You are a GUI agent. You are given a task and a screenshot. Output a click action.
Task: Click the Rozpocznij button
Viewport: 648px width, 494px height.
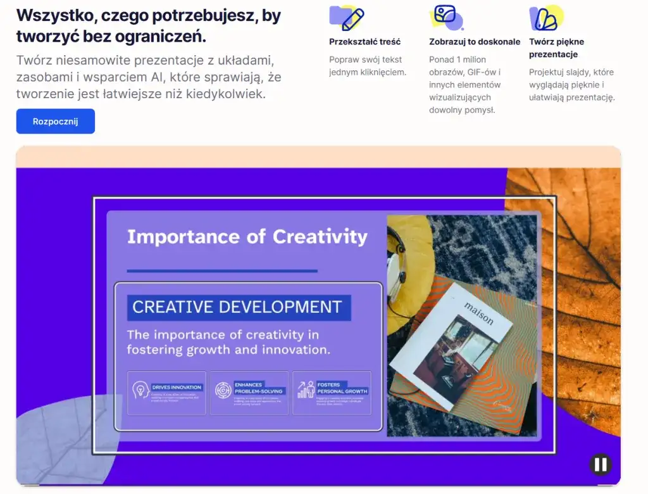[55, 122]
